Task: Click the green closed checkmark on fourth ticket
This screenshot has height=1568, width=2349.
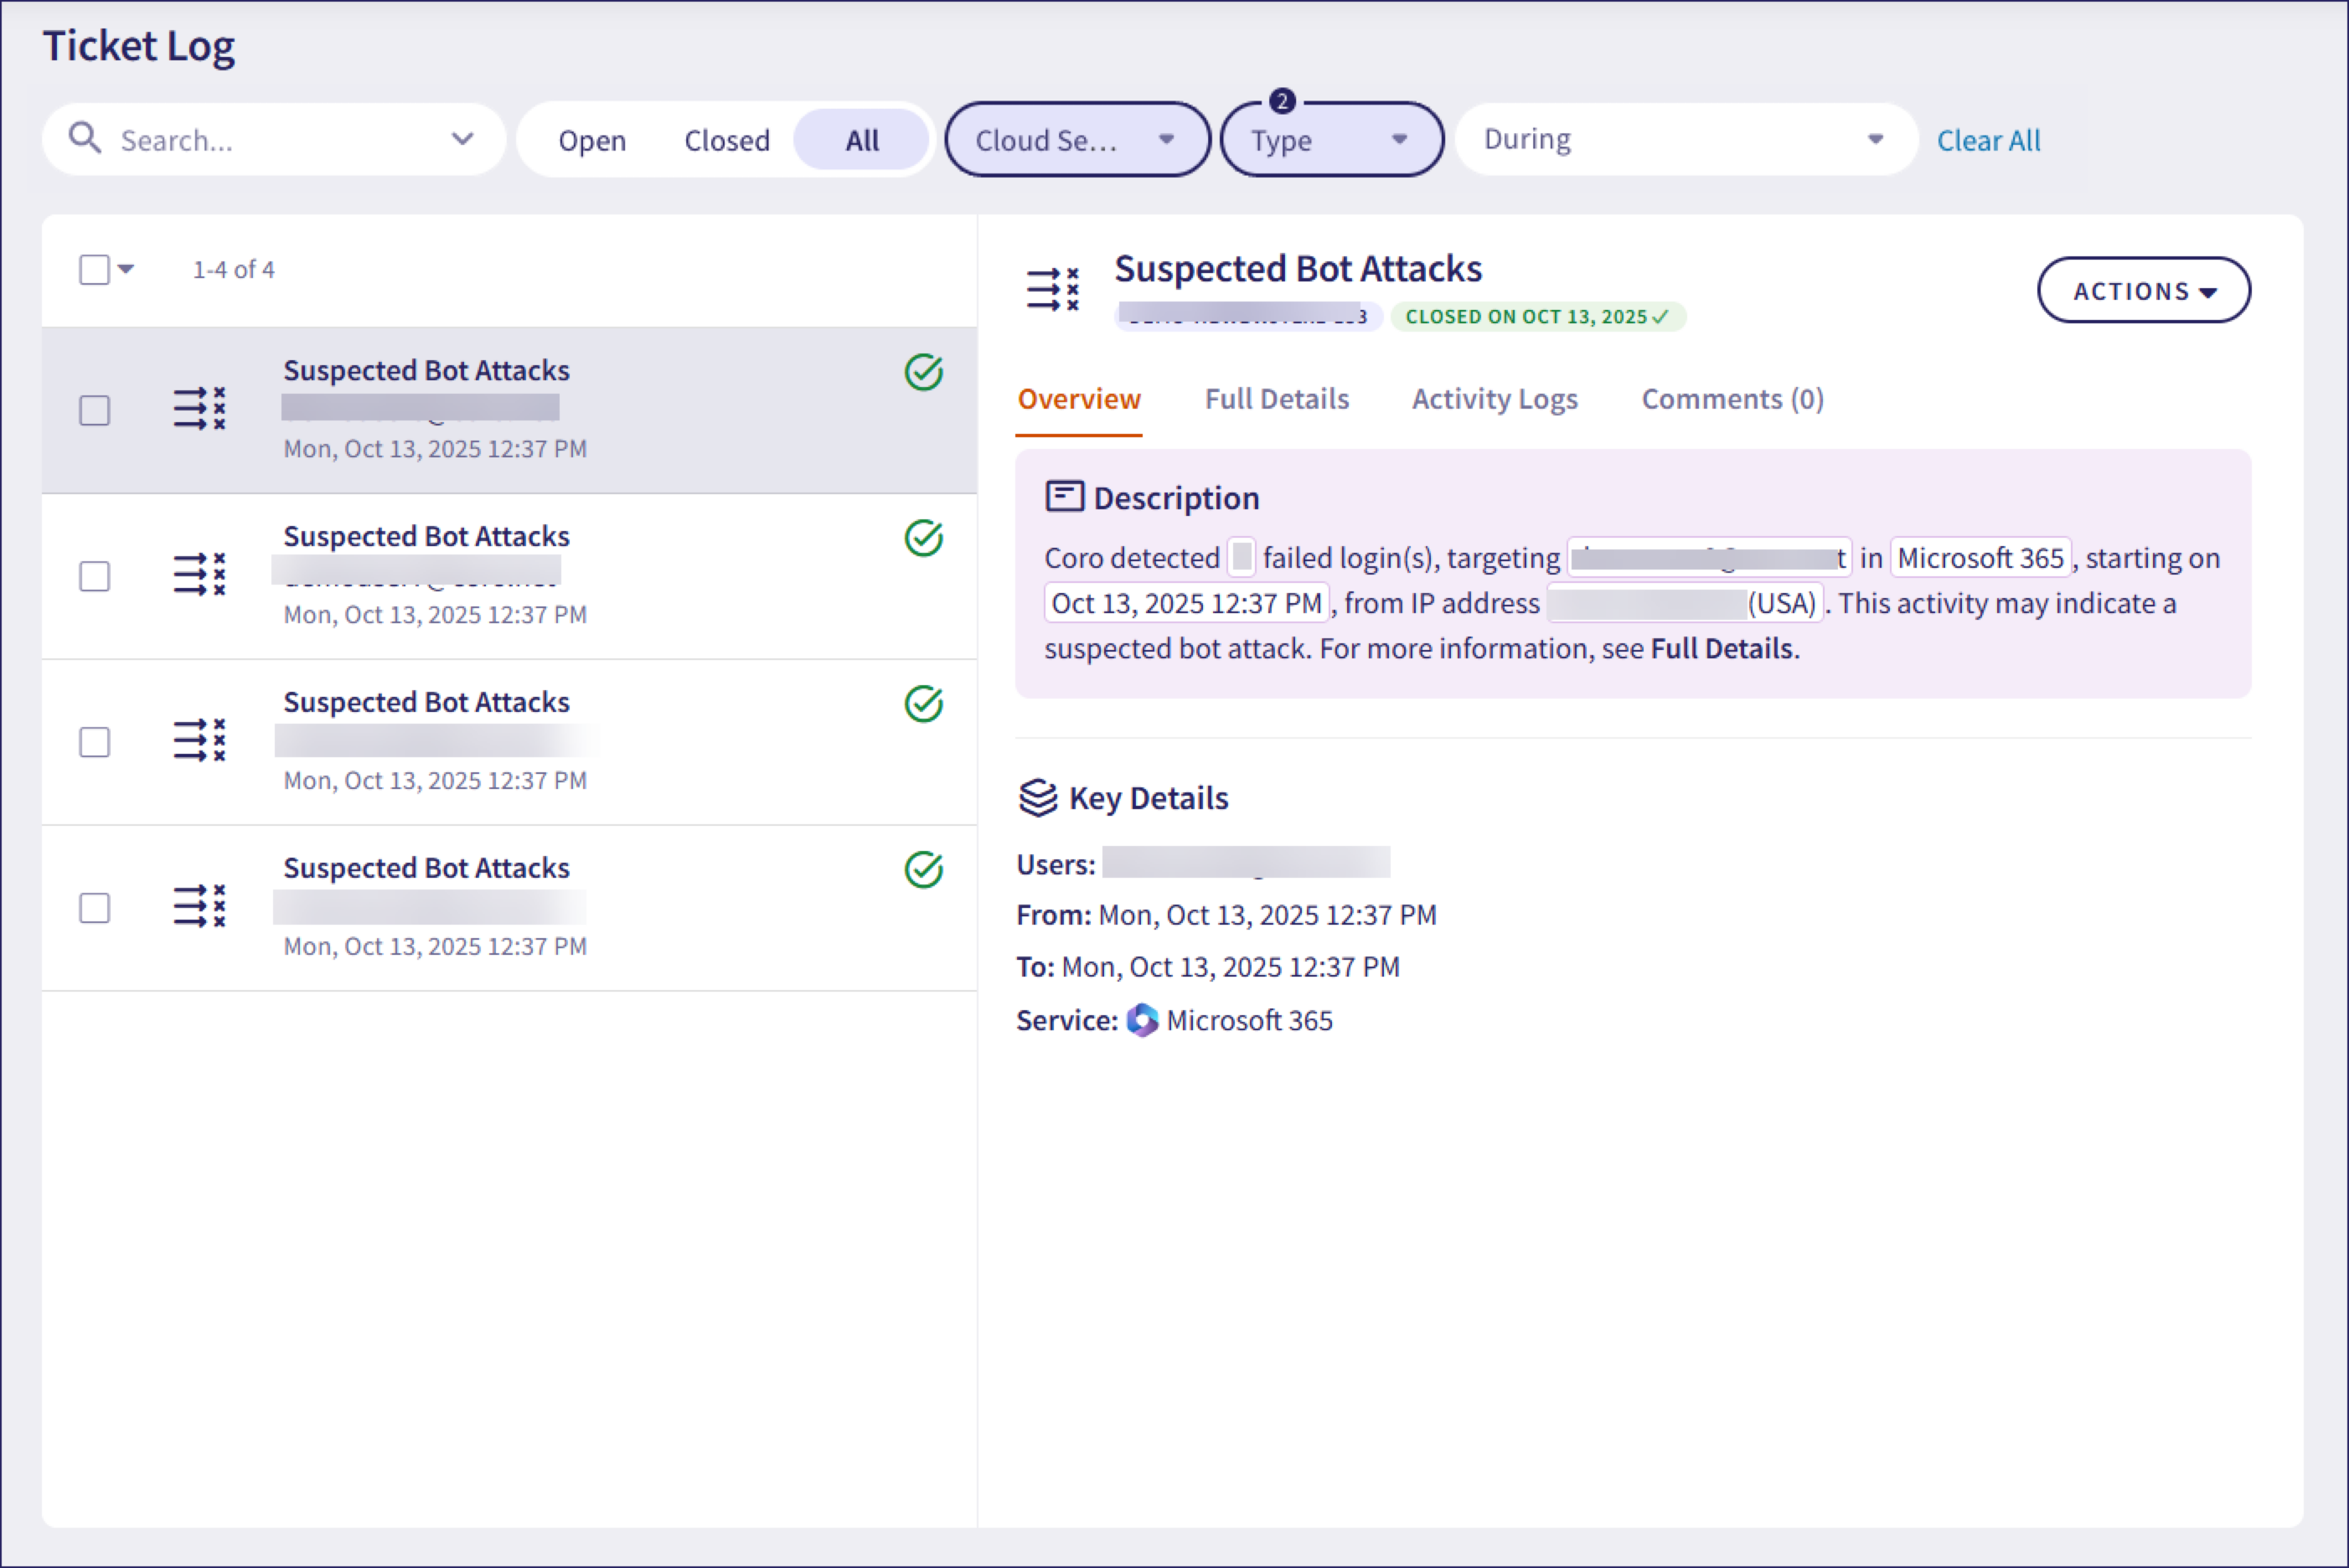Action: click(x=924, y=870)
